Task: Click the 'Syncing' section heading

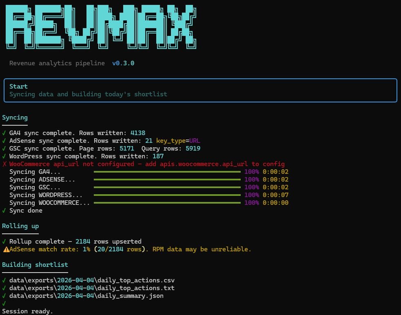Action: pyautogui.click(x=15, y=118)
